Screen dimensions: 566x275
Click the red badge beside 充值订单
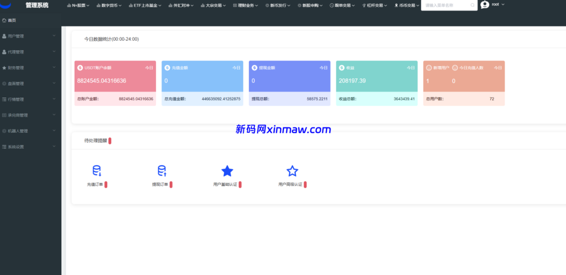tap(106, 185)
